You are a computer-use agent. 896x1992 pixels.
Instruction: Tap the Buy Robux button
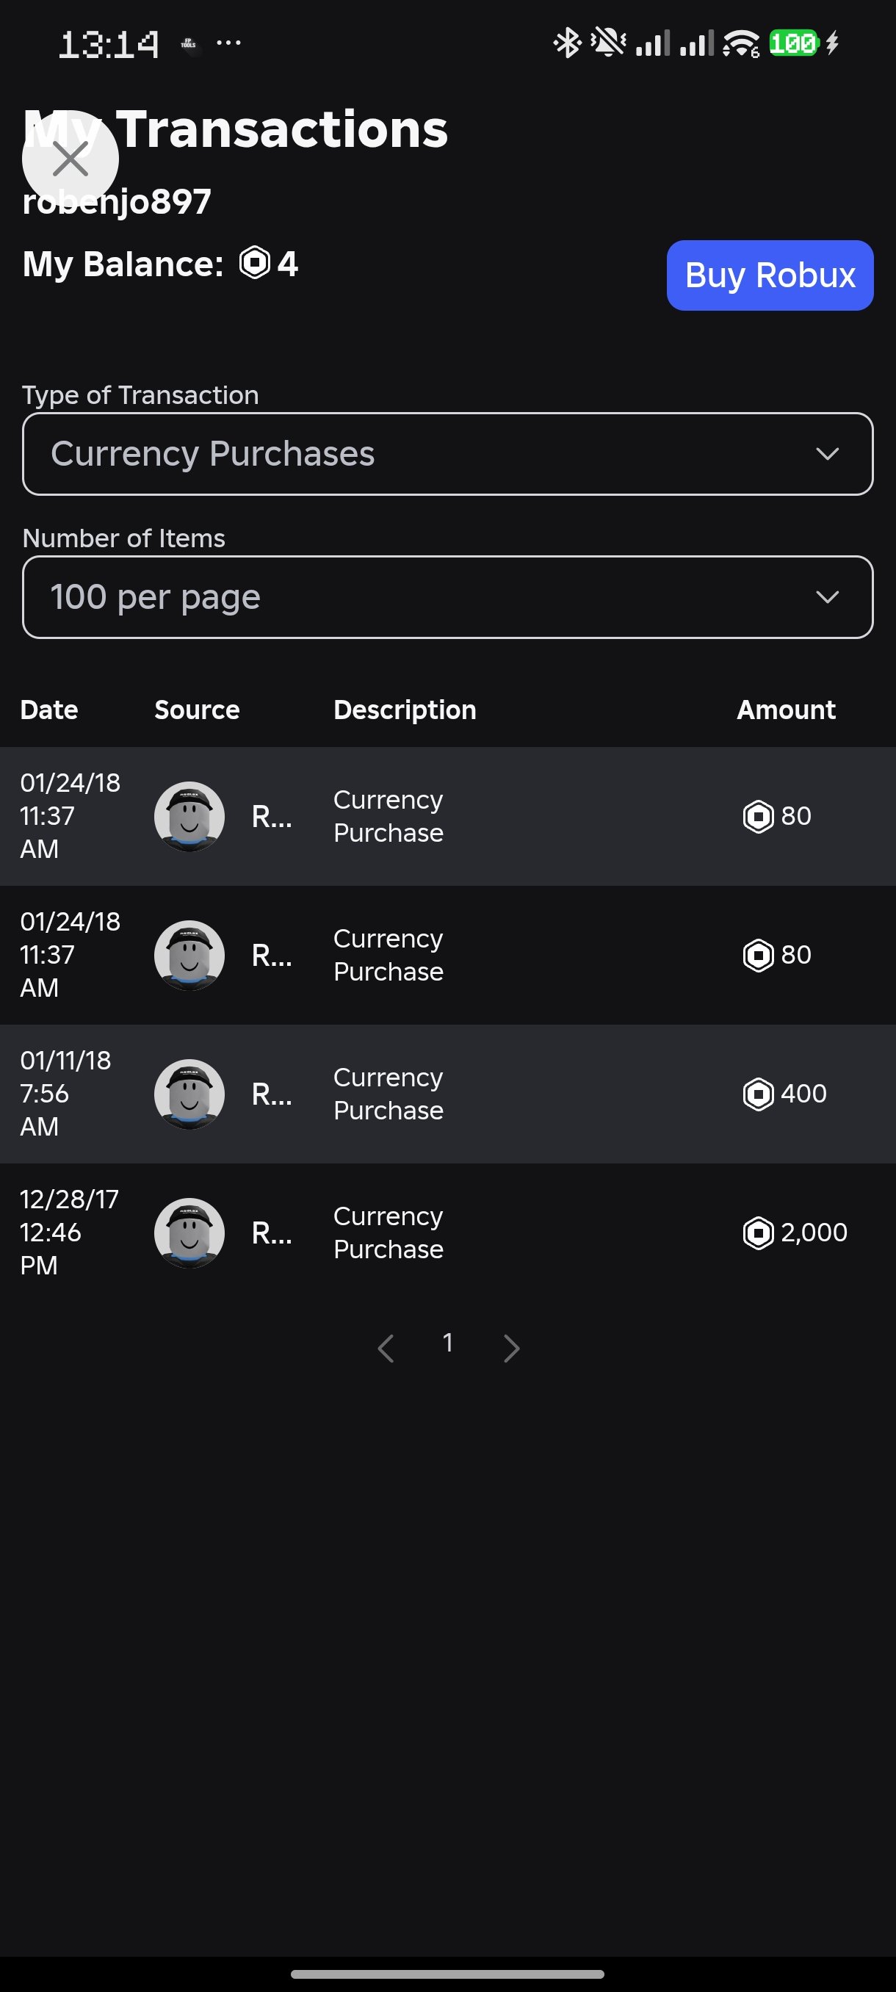(x=770, y=275)
